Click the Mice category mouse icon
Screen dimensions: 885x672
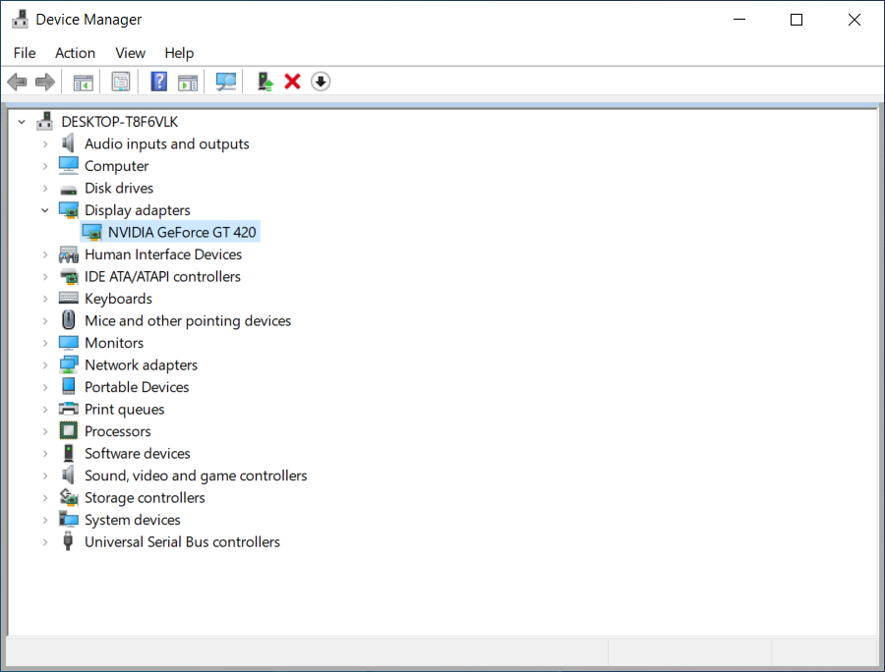[x=68, y=320]
